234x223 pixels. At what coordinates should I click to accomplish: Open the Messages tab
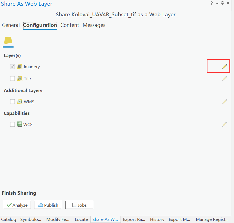coord(94,25)
